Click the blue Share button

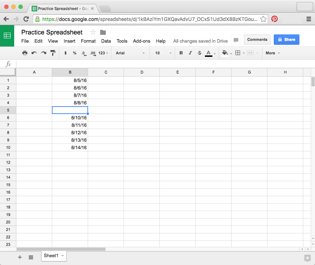click(x=286, y=39)
